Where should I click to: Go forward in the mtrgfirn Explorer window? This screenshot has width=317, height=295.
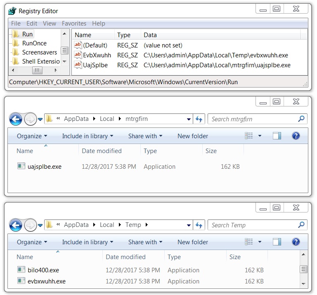coord(30,119)
